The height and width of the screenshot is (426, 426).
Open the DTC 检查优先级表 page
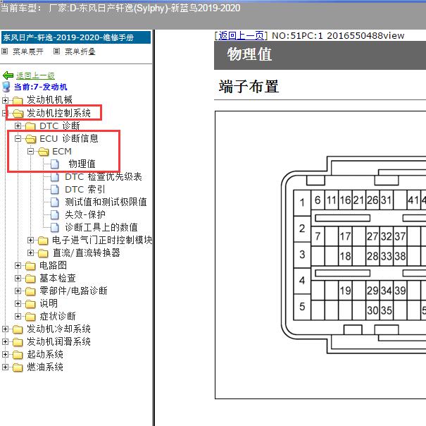[x=104, y=177]
